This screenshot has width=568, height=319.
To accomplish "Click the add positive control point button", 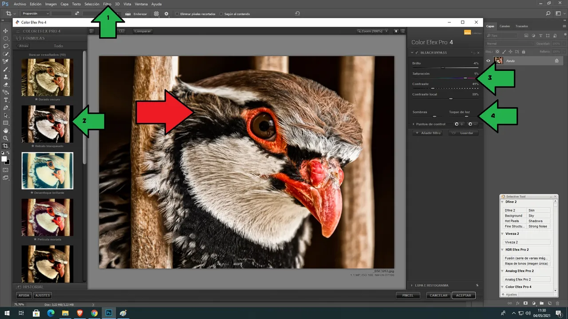I will 459,124.
